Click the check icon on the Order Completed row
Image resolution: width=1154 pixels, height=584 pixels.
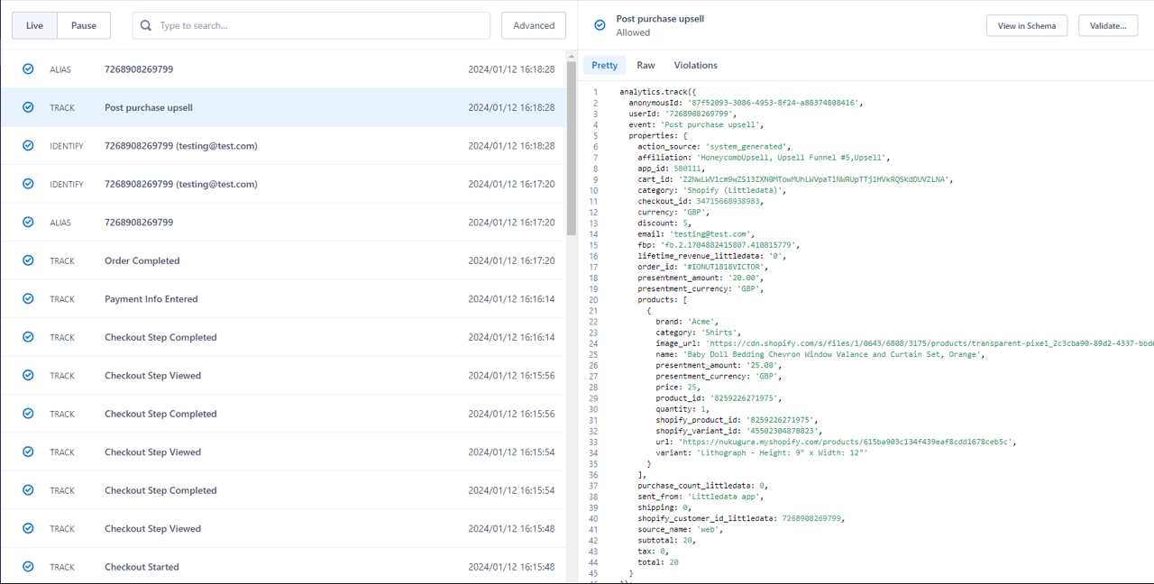tap(28, 260)
